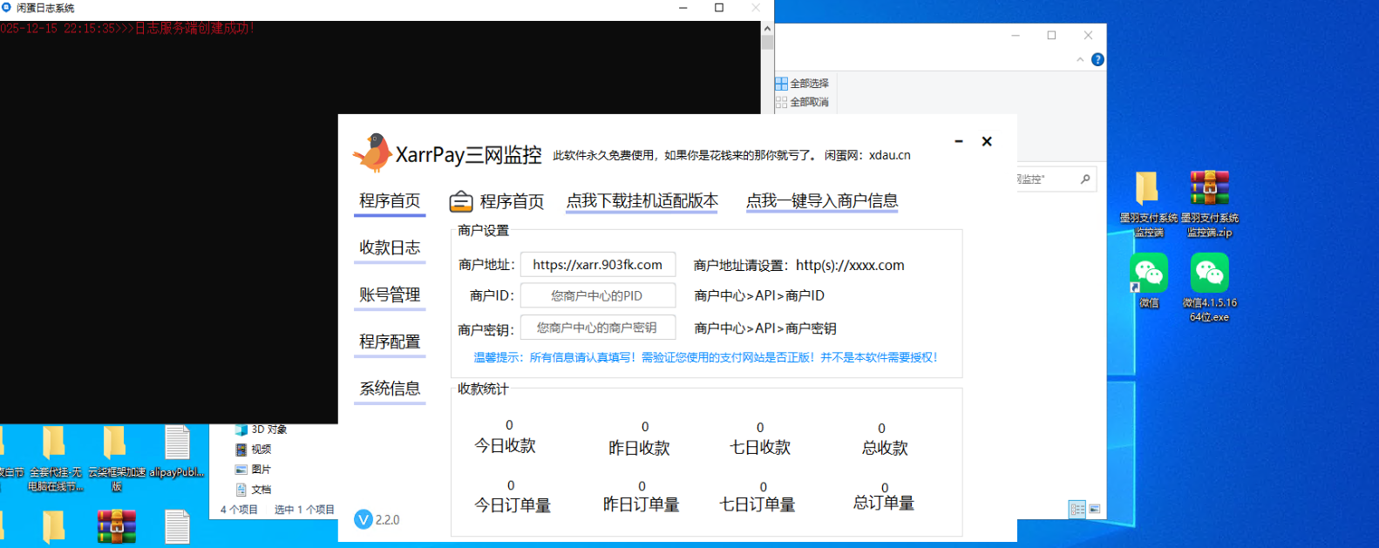Select the alipayPubl... file on desktop
This screenshot has width=1379, height=548.
pyautogui.click(x=177, y=443)
